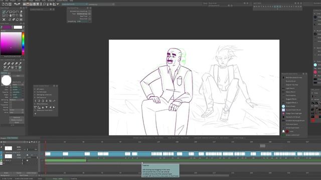Open a project with the folder icon
The width and height of the screenshot is (321, 180).
[x=7, y=4]
